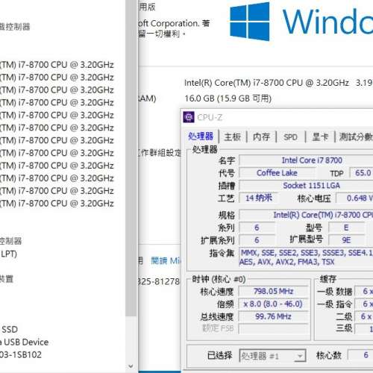
Task: Click the 缓存 group label in CPU-Z
Action: (x=328, y=279)
